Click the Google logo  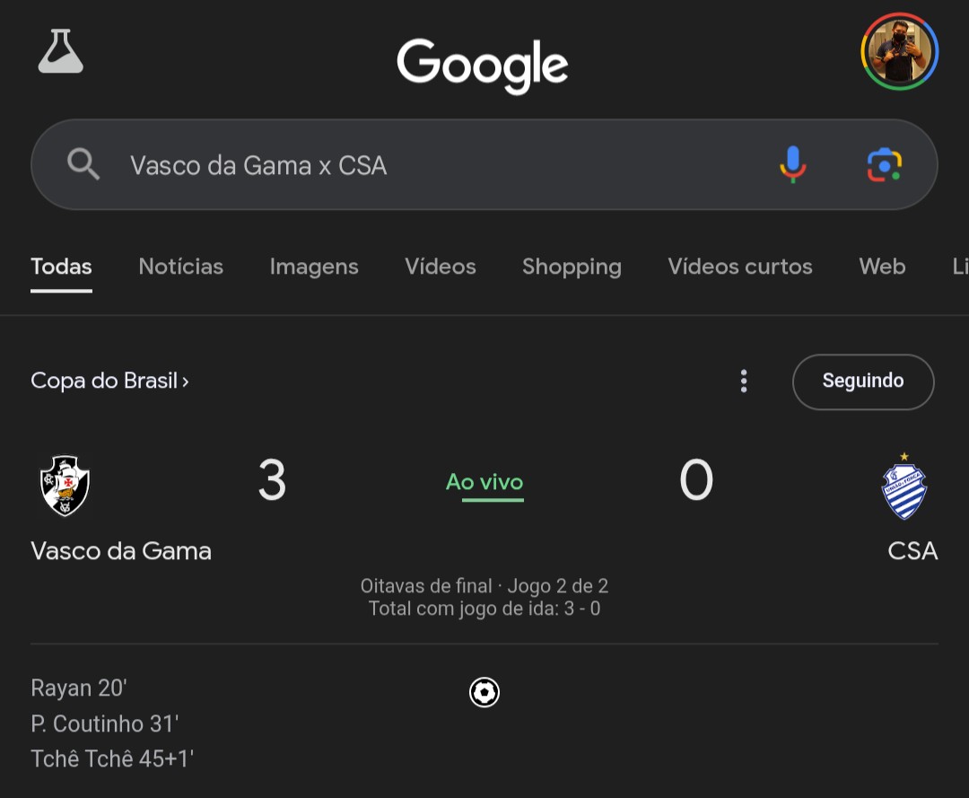(x=483, y=66)
